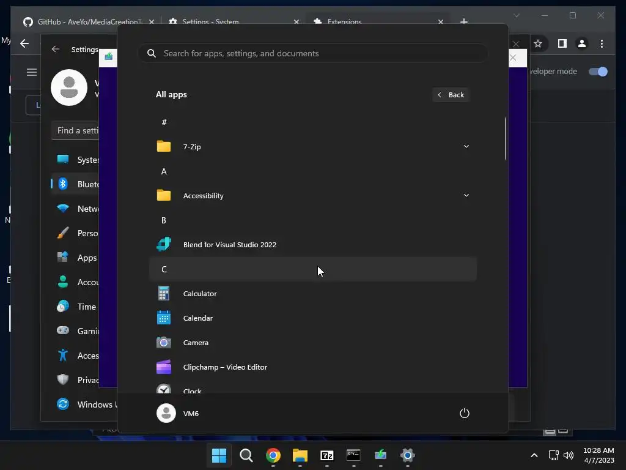The image size is (626, 470).
Task: Show hidden system tray icons
Action: point(534,455)
